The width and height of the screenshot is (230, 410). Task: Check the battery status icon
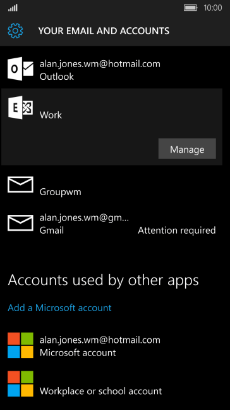click(191, 8)
